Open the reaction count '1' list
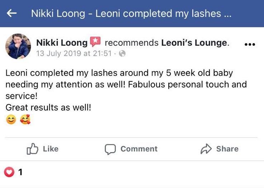The height and width of the screenshot is (188, 264). click(20, 172)
